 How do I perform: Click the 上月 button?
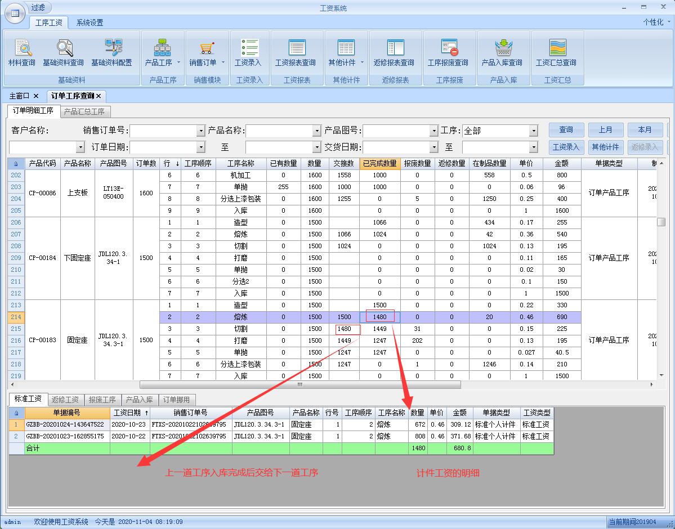605,130
